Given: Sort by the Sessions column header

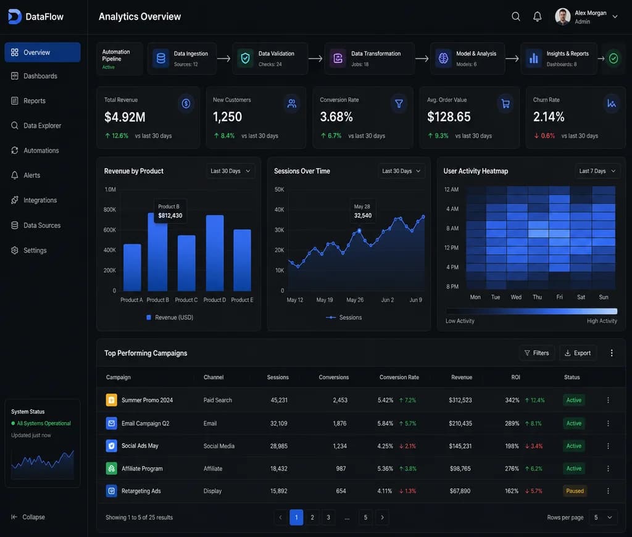Looking at the screenshot, I should (x=278, y=377).
